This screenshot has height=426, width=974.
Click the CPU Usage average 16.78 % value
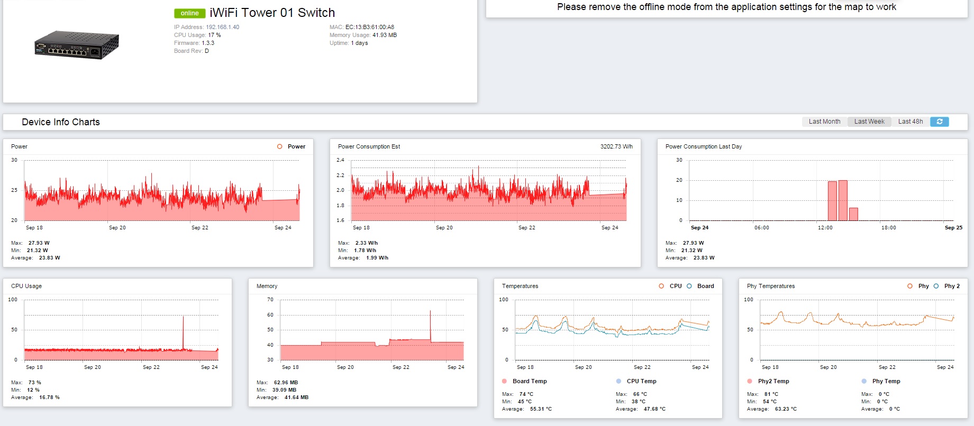point(49,397)
